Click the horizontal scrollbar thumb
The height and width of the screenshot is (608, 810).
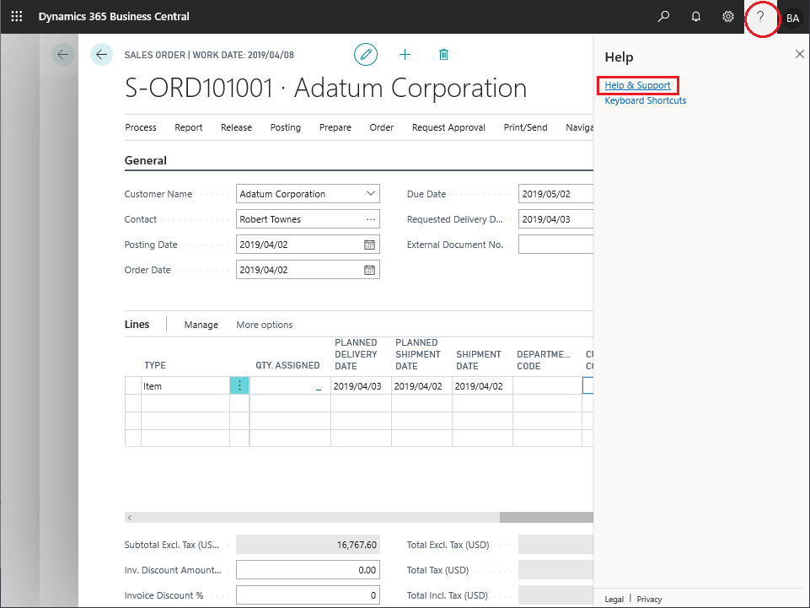[546, 518]
